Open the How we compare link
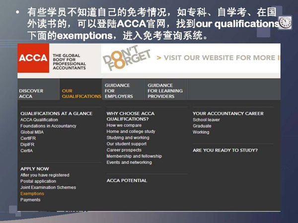This screenshot has height=223, width=298. 124,125
